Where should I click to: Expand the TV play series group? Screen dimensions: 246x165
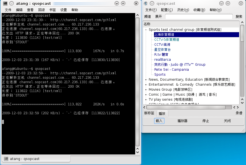(146, 100)
